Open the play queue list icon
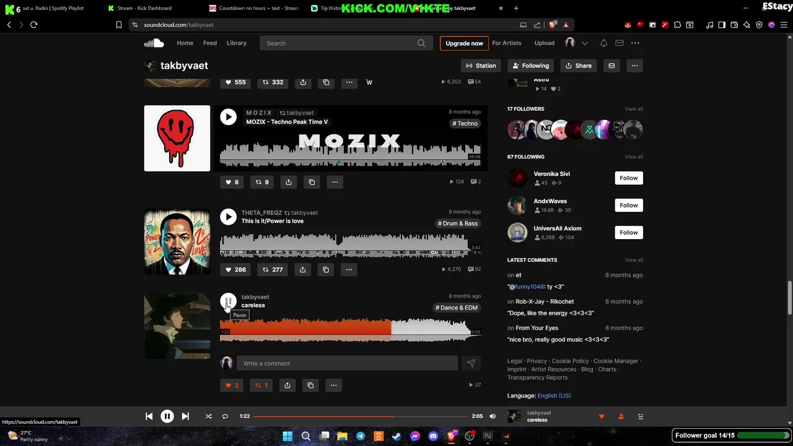Screen dimensions: 793x446 point(641,416)
